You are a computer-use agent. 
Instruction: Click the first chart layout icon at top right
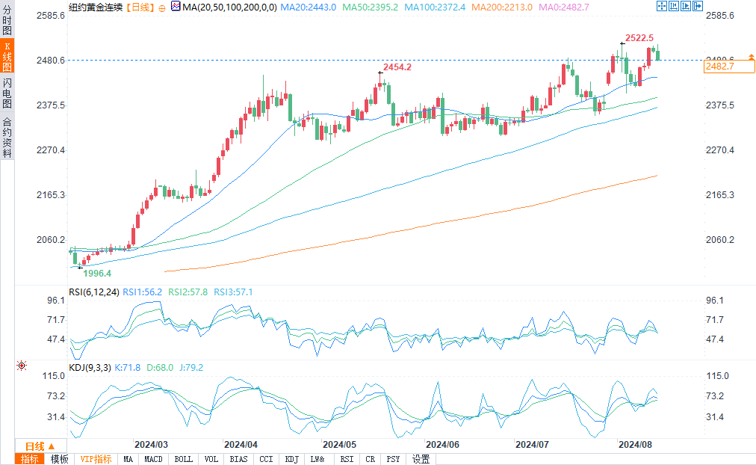click(661, 6)
